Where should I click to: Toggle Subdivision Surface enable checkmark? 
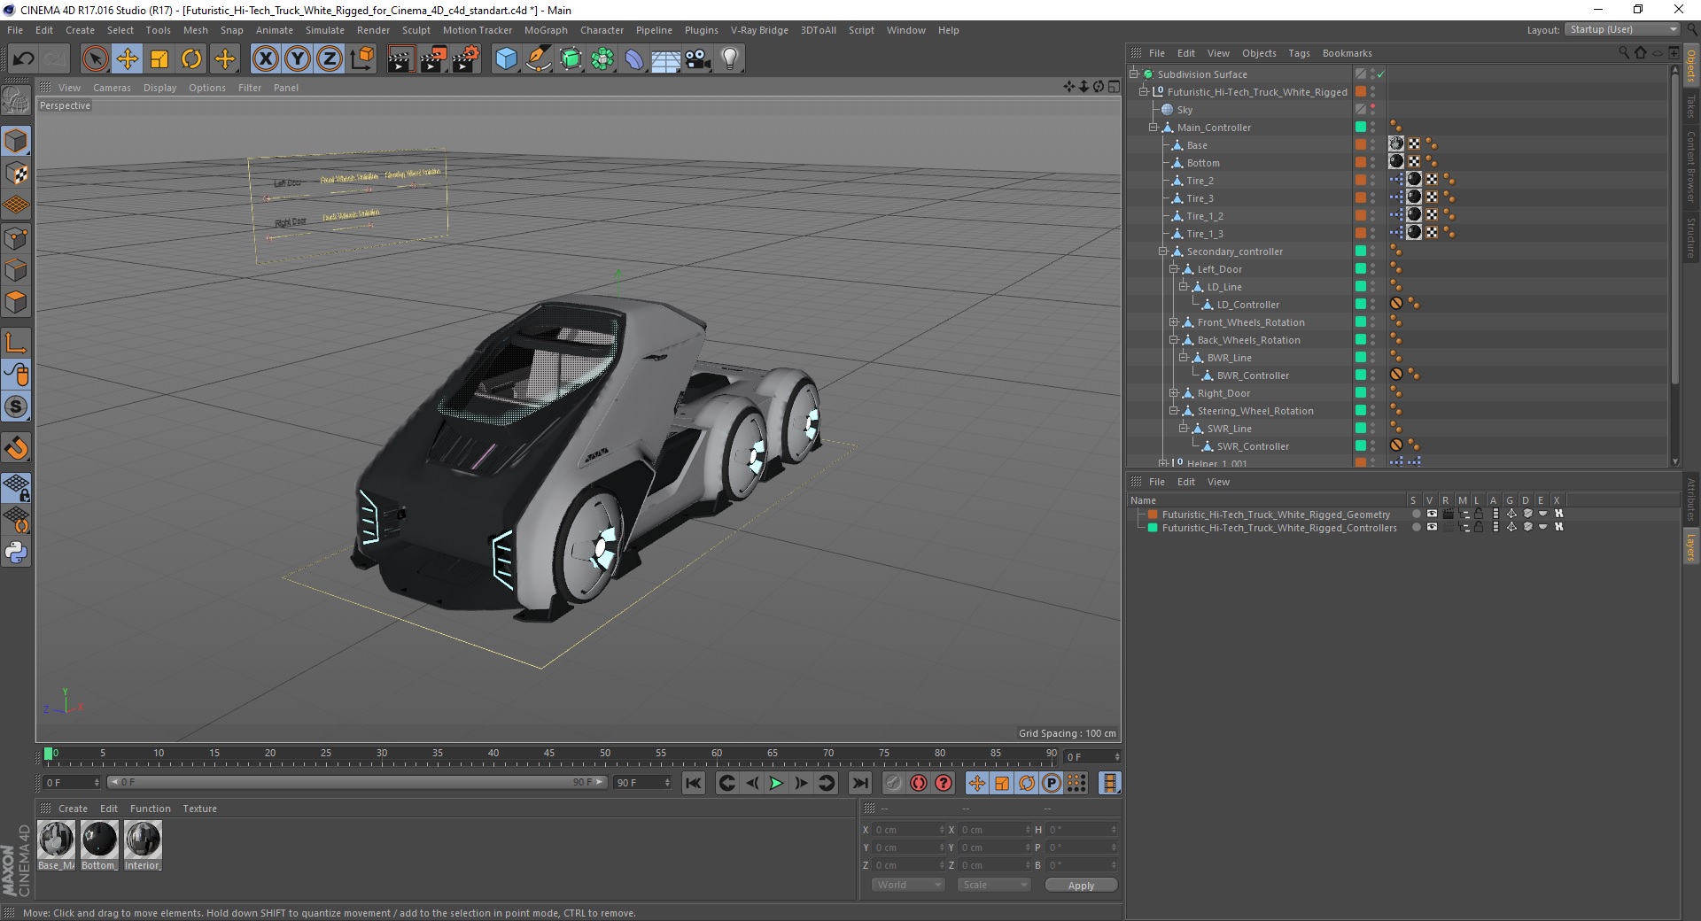[1380, 74]
